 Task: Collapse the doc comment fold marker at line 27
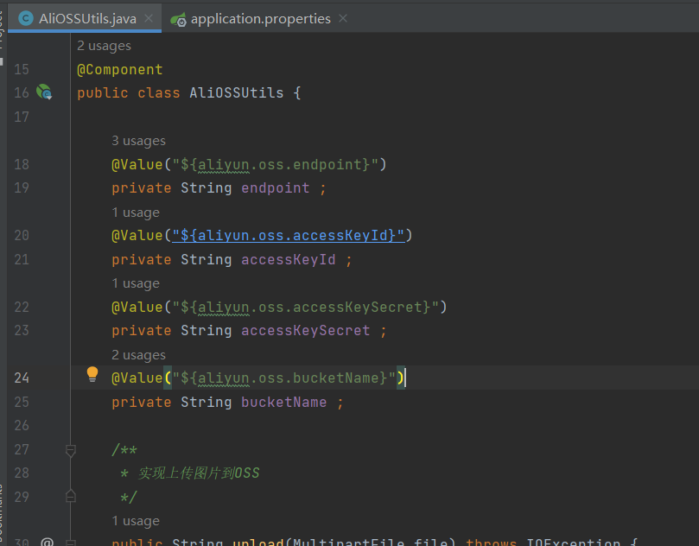pyautogui.click(x=71, y=450)
